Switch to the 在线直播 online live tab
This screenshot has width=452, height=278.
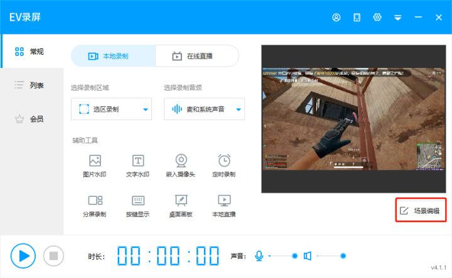pos(197,56)
